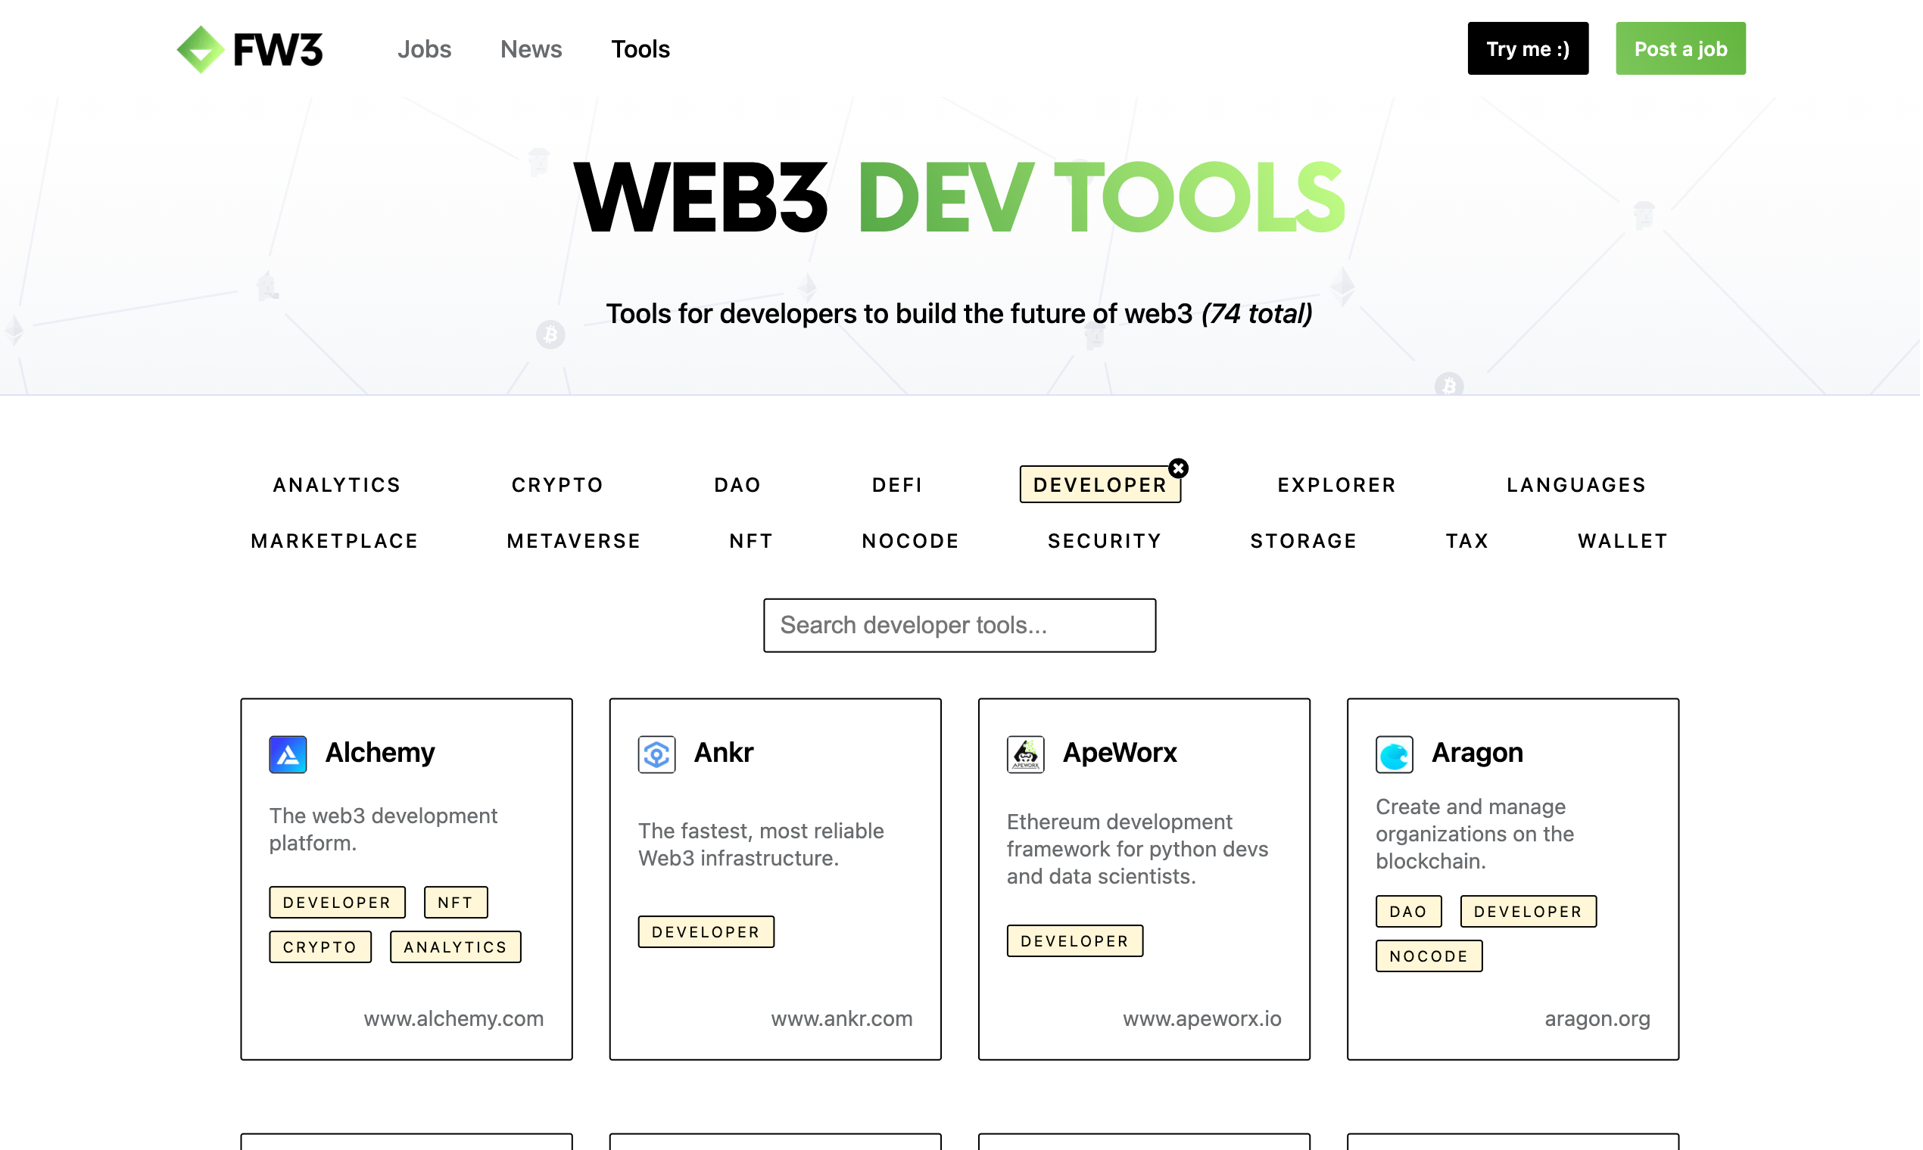Viewport: 1923px width, 1150px height.
Task: Visit www.alchemy.com link
Action: 453,1018
